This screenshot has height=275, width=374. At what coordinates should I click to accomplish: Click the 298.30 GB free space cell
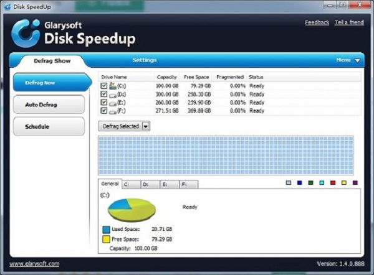(199, 95)
